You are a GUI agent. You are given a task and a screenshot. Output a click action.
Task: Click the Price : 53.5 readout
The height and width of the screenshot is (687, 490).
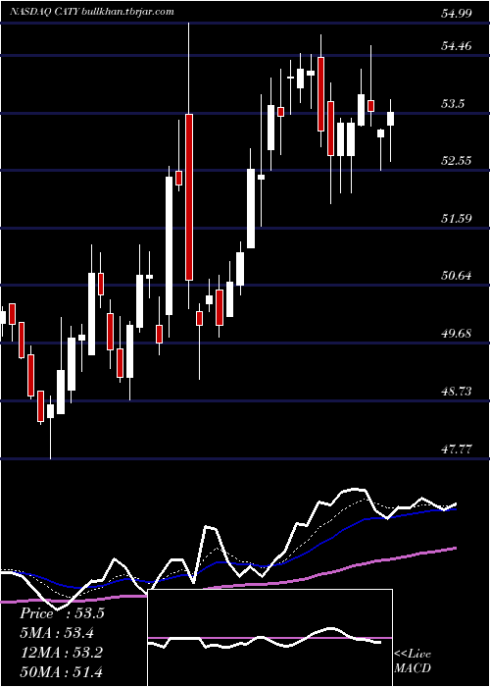click(x=62, y=613)
